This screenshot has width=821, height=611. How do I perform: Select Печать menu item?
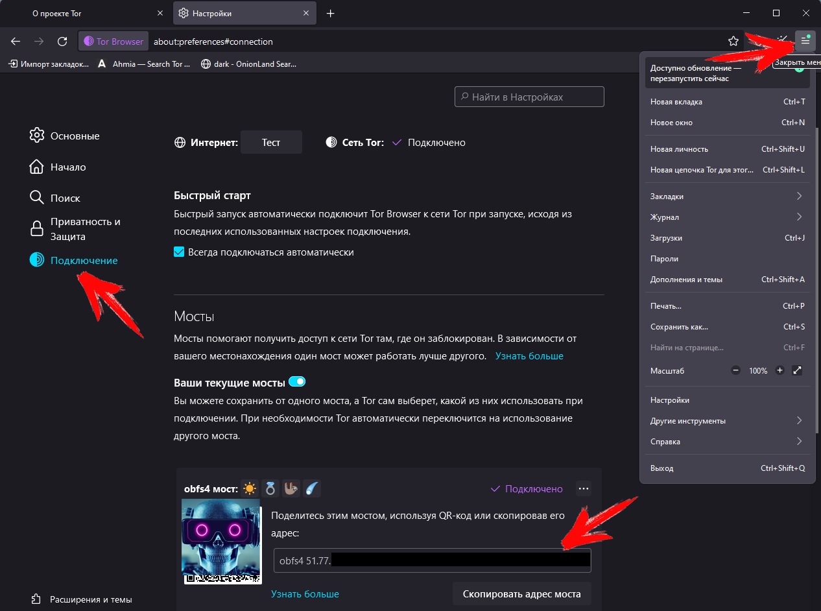coord(728,305)
